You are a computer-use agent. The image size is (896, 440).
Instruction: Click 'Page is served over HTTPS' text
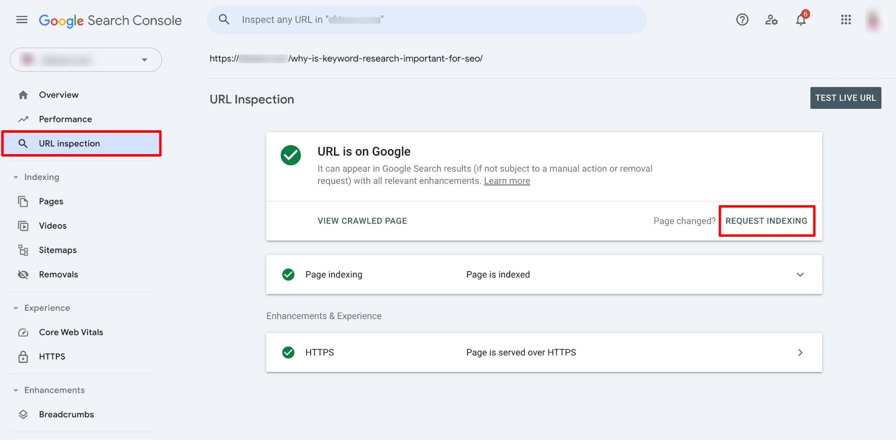pos(521,352)
